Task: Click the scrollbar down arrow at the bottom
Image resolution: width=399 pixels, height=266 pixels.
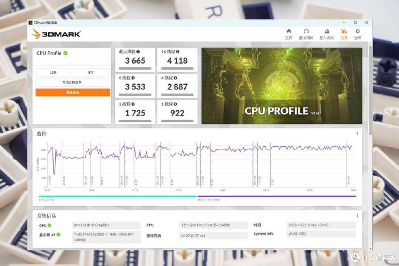Action: [370, 249]
